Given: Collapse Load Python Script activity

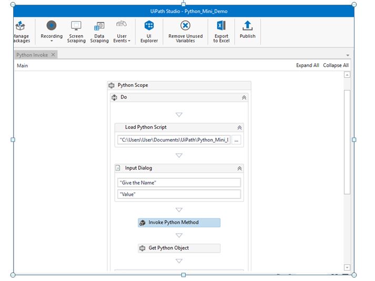Looking at the screenshot, I should pos(239,128).
